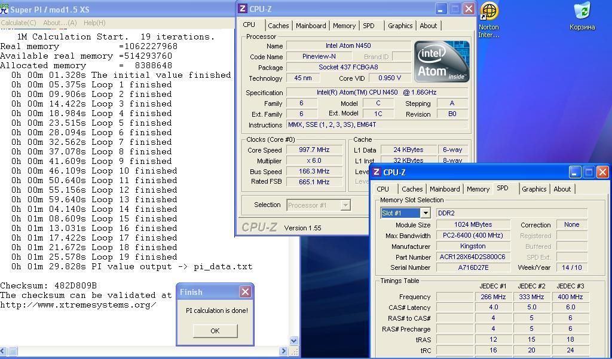Minimize the front CPU-Z SPD window
Image resolution: width=612 pixels, height=359 pixels.
pos(575,172)
